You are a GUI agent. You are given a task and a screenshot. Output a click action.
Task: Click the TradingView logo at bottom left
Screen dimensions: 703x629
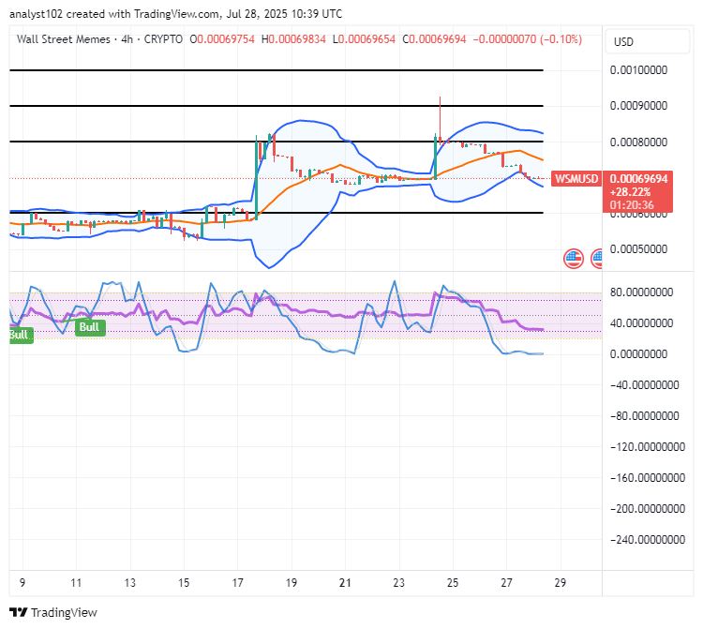pos(52,612)
